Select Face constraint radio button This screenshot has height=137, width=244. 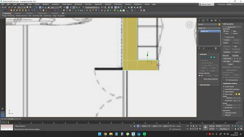click(x=224, y=33)
